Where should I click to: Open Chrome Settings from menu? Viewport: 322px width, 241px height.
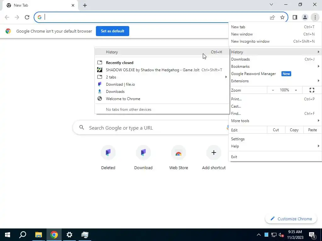(275, 139)
